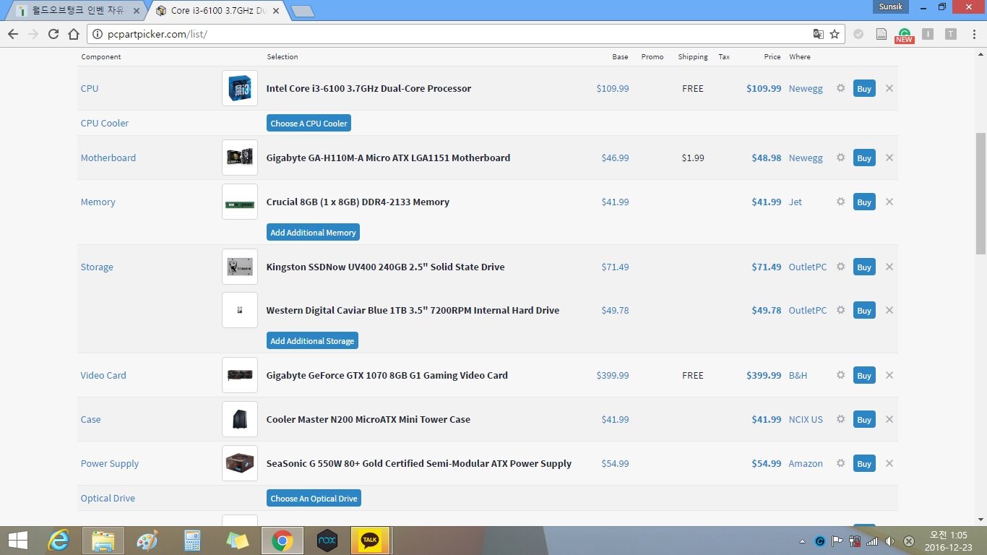Remove the Intel Core i3-6100 from the list
This screenshot has height=555, width=987.
(x=889, y=88)
